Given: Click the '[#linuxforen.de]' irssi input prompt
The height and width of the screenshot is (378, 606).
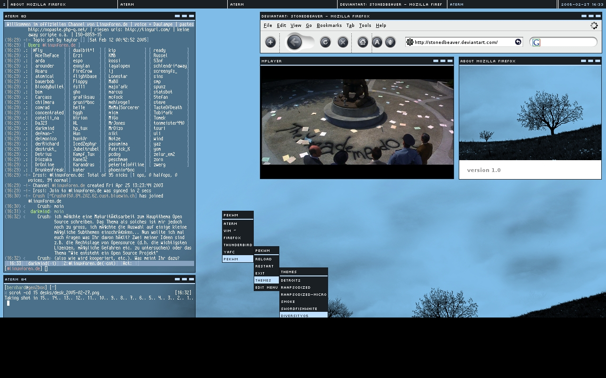Looking at the screenshot, I should [x=24, y=268].
